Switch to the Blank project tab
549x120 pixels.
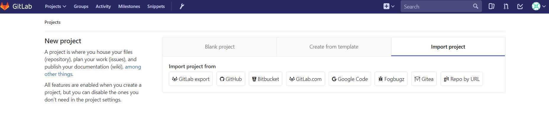click(220, 47)
